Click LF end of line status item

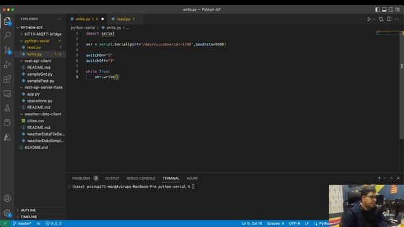coord(307,223)
